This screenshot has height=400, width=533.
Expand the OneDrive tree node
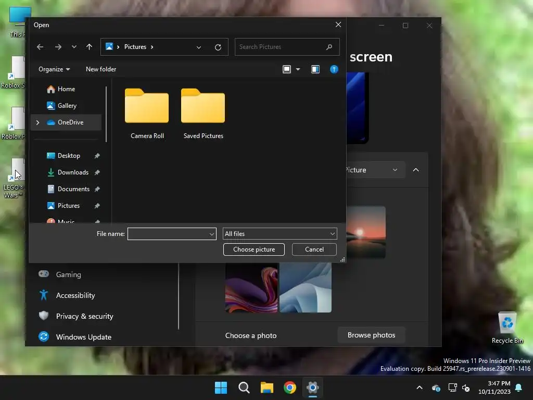click(37, 122)
